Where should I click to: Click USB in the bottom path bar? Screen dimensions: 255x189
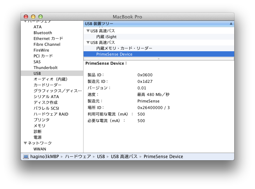(101, 157)
